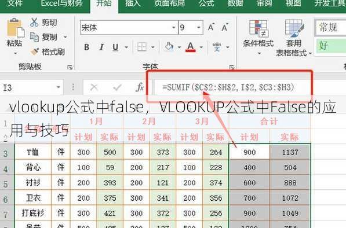Select the 合计 header cell
The width and height of the screenshot is (346, 228).
point(269,121)
